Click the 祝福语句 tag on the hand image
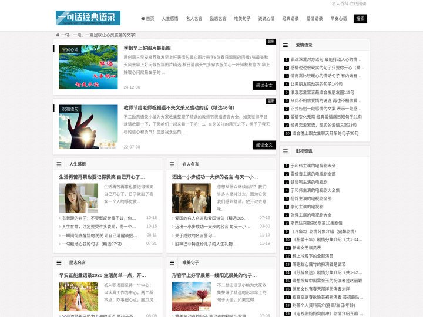The height and width of the screenshot is (317, 423). [70, 109]
